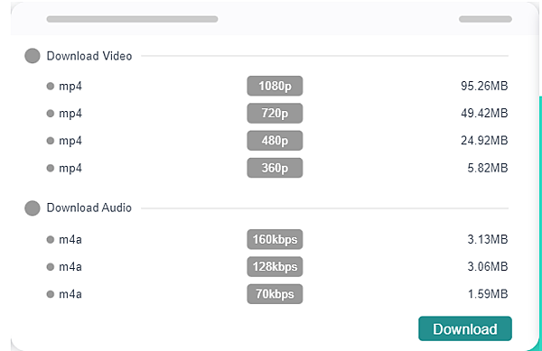This screenshot has width=542, height=351.
Task: Select the mp4 1080p radio option
Action: pyautogui.click(x=51, y=86)
